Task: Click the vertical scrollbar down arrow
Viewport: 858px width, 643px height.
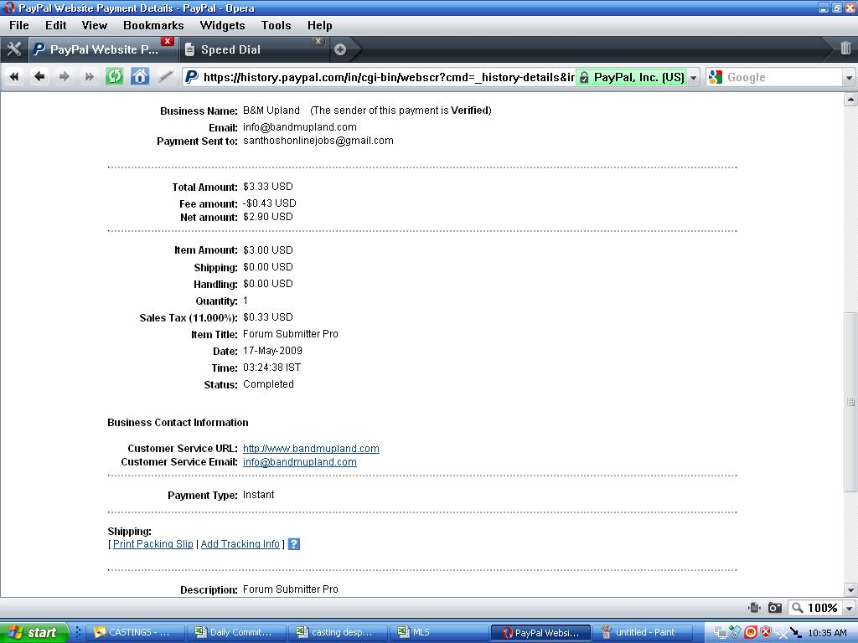Action: (x=850, y=590)
